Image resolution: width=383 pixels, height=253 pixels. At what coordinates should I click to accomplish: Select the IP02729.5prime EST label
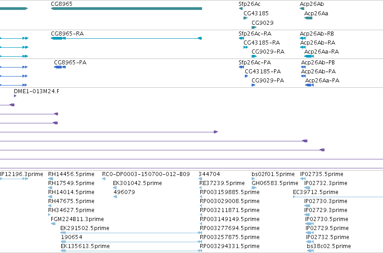pos(327,228)
